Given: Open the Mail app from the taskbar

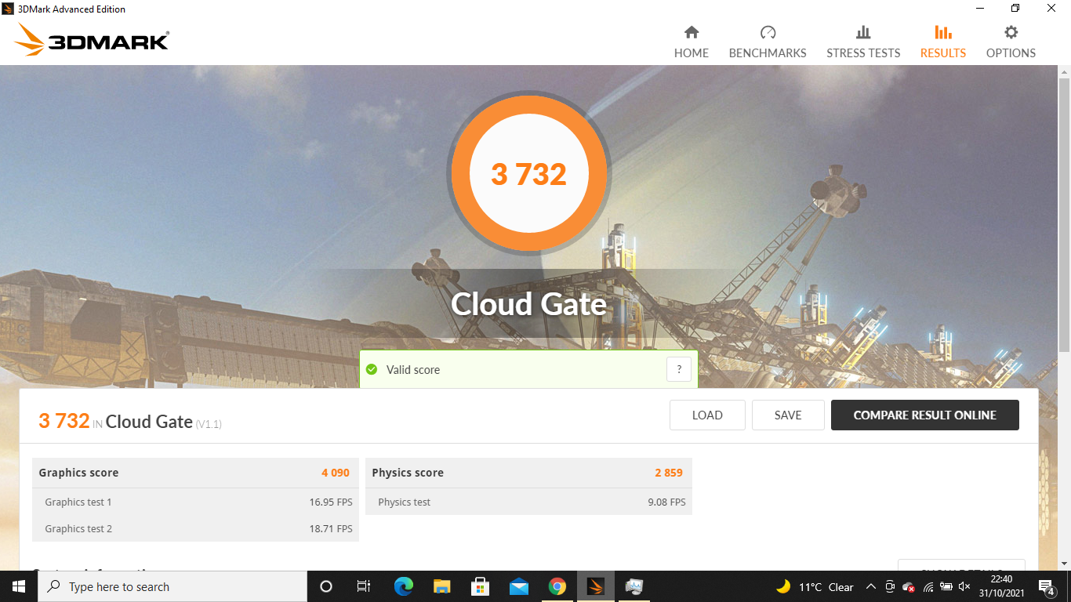Looking at the screenshot, I should tap(518, 586).
